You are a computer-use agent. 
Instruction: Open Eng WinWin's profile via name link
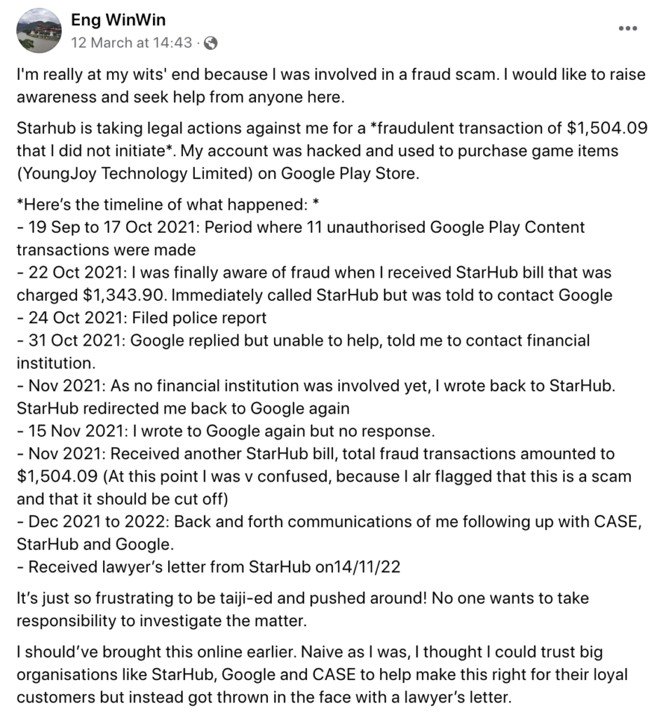[117, 20]
